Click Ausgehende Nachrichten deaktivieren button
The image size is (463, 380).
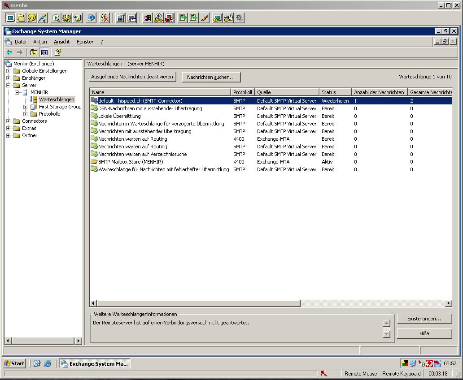132,77
